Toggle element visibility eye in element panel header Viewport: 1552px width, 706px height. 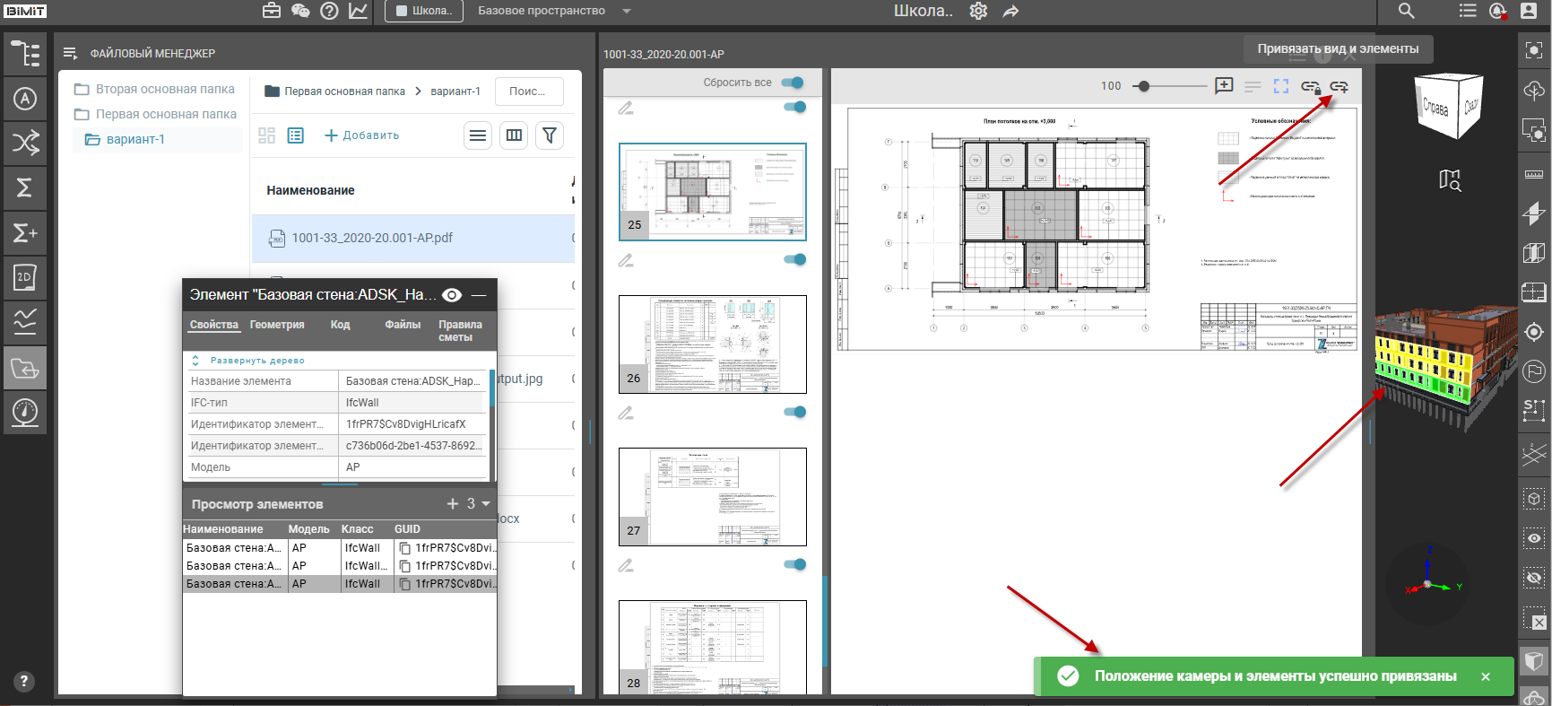tap(453, 295)
